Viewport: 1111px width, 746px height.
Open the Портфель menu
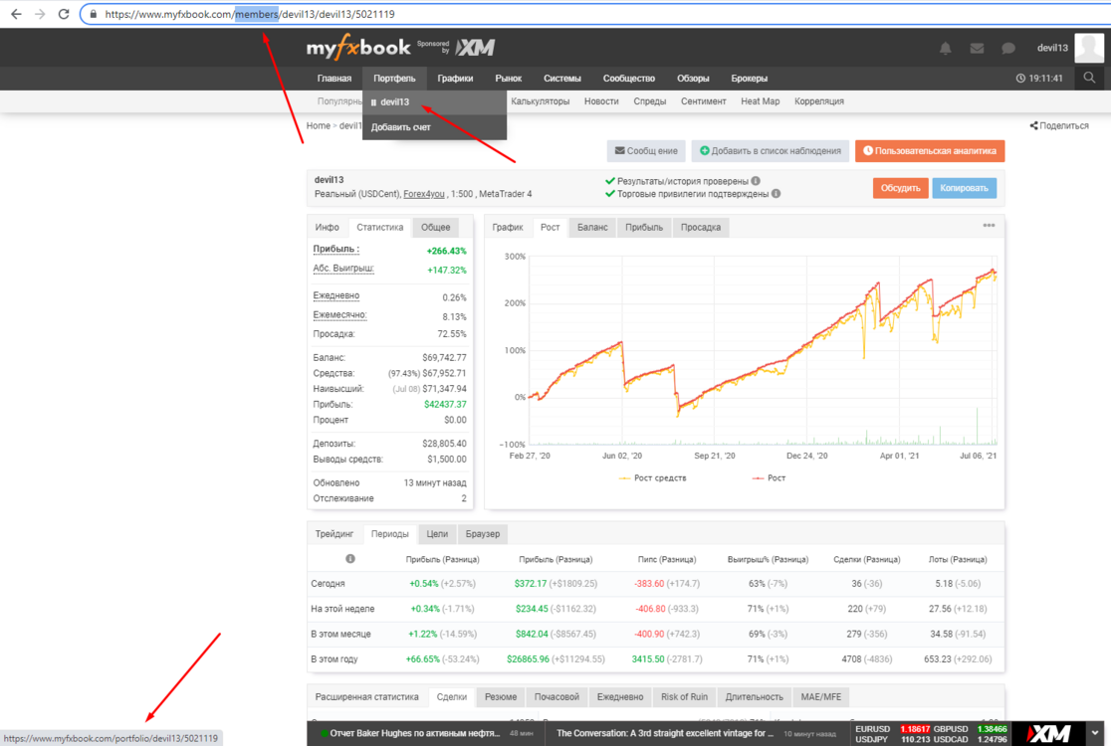pos(394,79)
